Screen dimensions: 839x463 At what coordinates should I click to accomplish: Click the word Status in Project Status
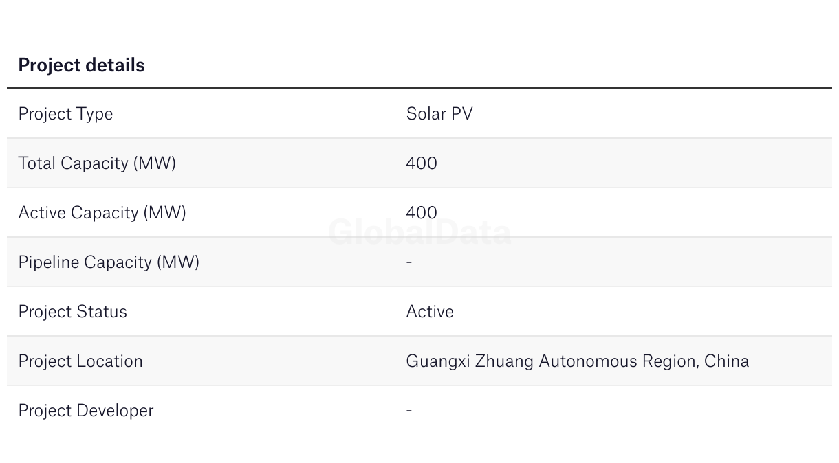(102, 311)
